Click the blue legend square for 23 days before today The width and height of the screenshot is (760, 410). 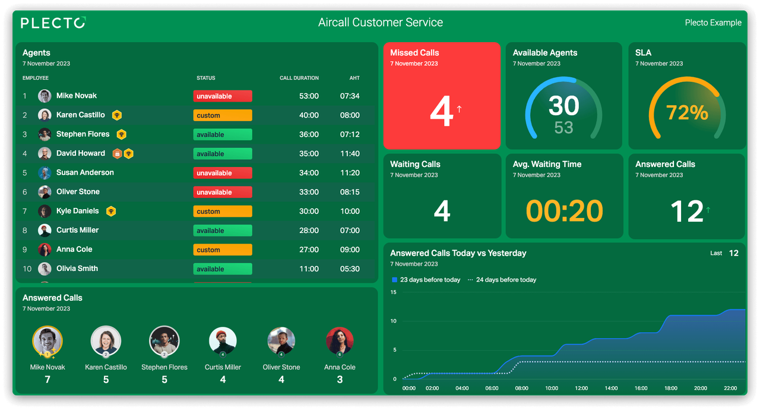pyautogui.click(x=394, y=280)
